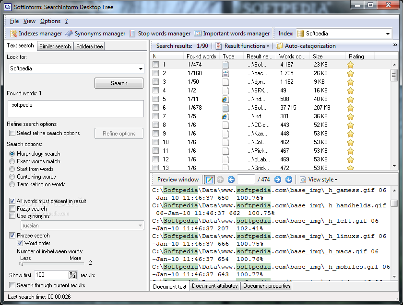Click the grey up arrow in preview toolbar
The image size is (403, 305).
click(x=220, y=180)
